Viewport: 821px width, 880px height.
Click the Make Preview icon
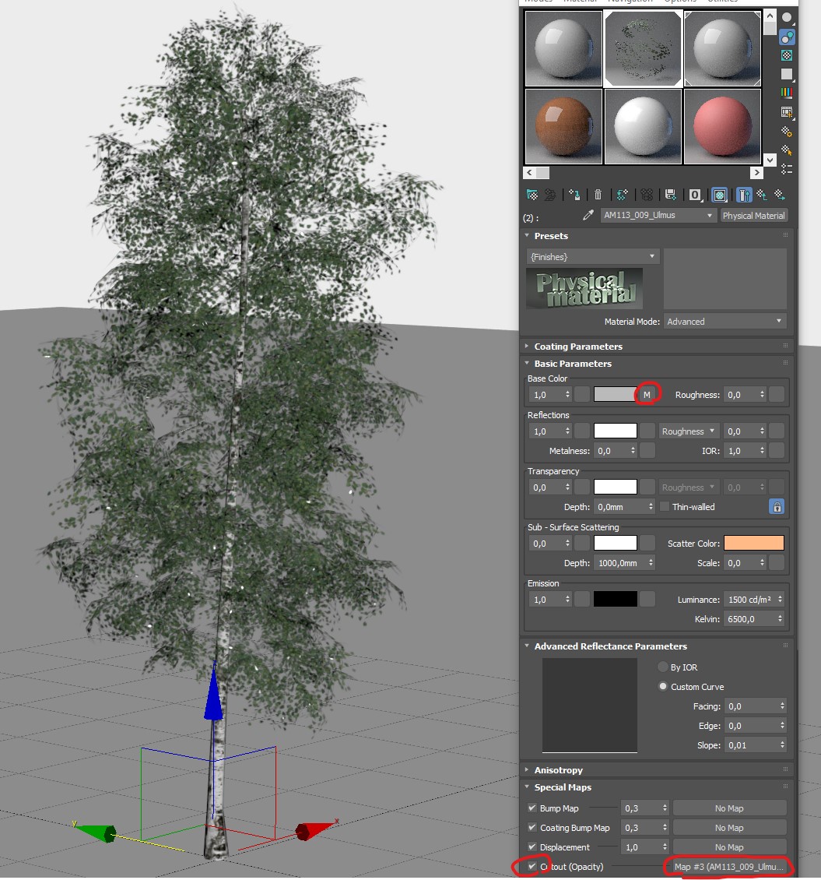(x=787, y=112)
